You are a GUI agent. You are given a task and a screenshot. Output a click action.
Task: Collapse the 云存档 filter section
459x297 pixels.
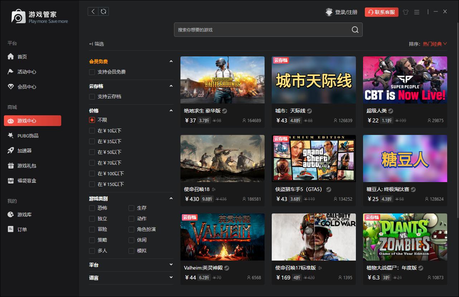pyautogui.click(x=171, y=86)
